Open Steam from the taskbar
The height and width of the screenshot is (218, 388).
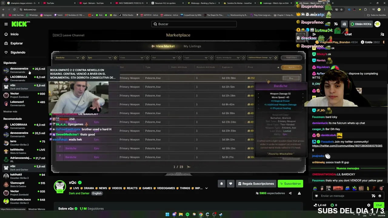(x=221, y=214)
